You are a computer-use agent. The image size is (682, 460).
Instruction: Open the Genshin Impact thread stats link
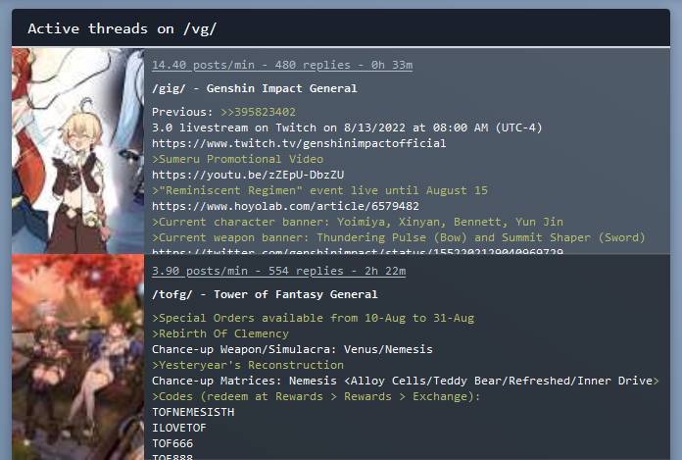282,65
